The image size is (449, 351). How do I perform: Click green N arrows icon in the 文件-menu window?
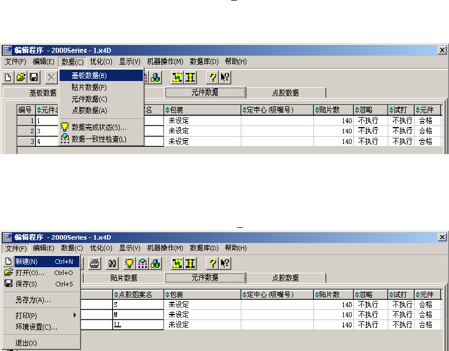click(177, 263)
